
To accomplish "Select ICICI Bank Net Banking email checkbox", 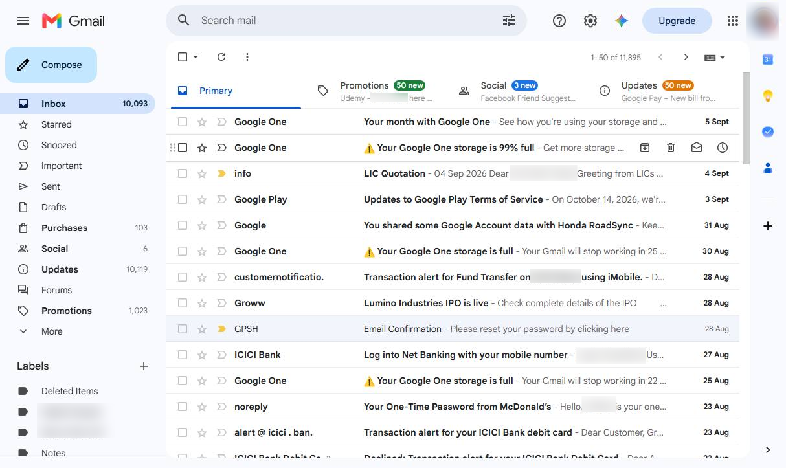I will tap(183, 355).
